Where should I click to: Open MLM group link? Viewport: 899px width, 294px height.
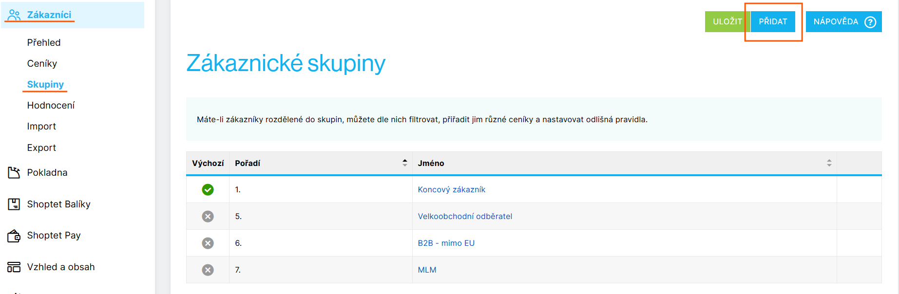tap(427, 270)
